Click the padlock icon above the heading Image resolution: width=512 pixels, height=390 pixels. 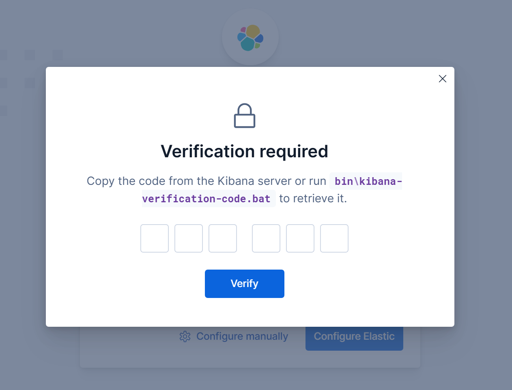coord(245,116)
